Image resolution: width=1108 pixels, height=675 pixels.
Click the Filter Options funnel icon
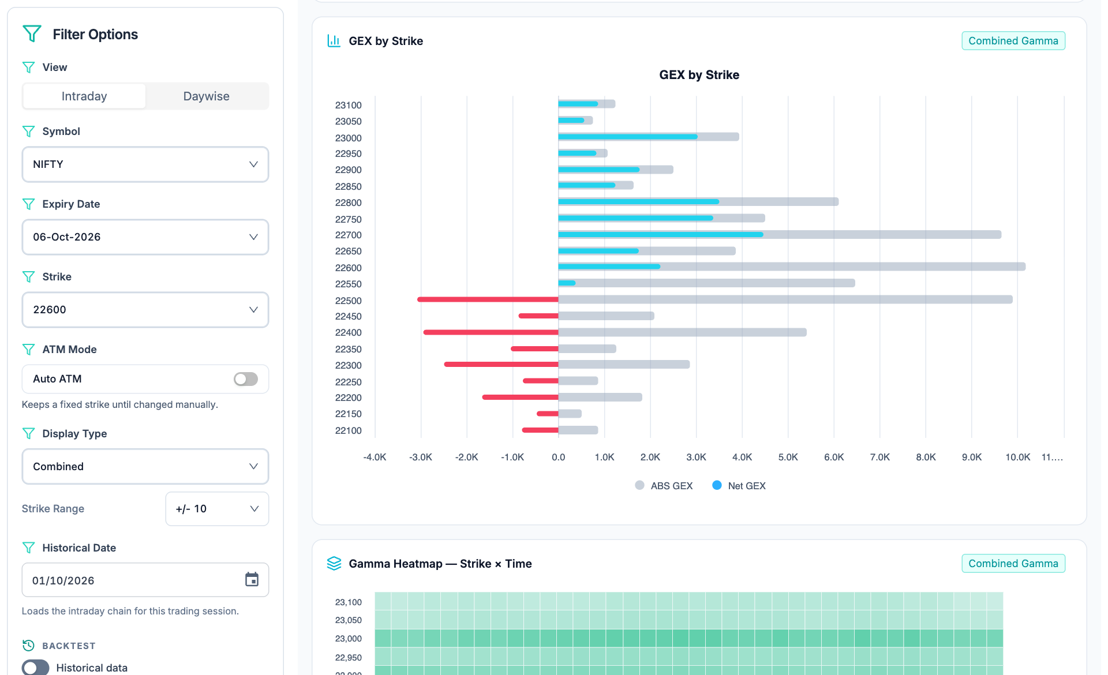tap(32, 34)
